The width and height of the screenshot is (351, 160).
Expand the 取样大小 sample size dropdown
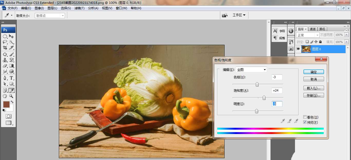(x=50, y=16)
